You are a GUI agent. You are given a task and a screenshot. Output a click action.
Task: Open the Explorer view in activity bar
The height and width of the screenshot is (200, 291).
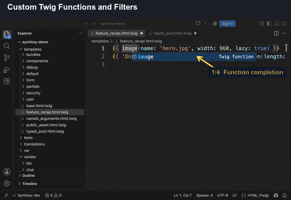(7, 35)
